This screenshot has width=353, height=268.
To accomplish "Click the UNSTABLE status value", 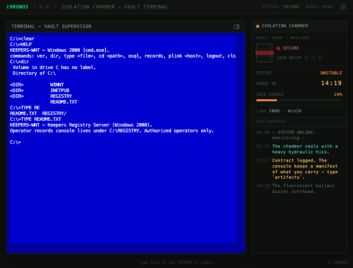I will coord(331,73).
